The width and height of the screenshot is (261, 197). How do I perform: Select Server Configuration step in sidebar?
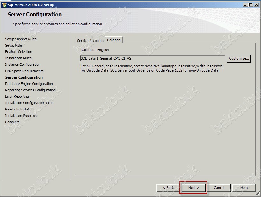pyautogui.click(x=24, y=77)
